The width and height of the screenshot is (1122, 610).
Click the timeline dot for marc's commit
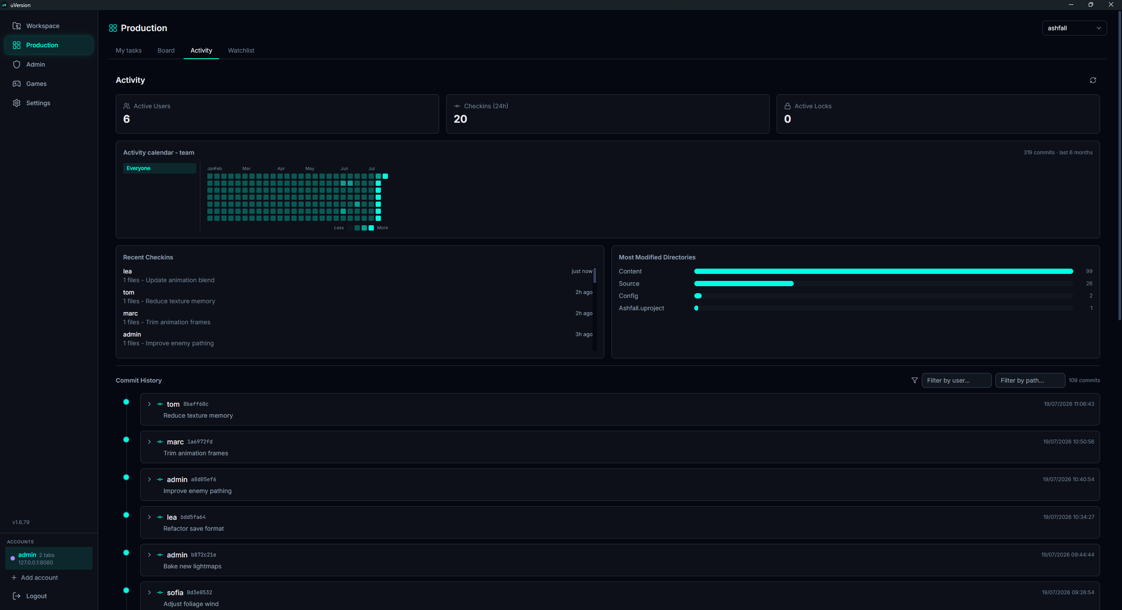pyautogui.click(x=126, y=440)
